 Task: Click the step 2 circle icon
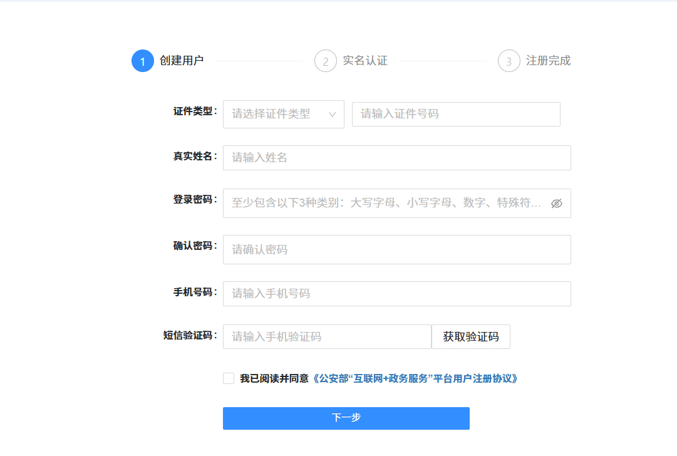pyautogui.click(x=325, y=61)
